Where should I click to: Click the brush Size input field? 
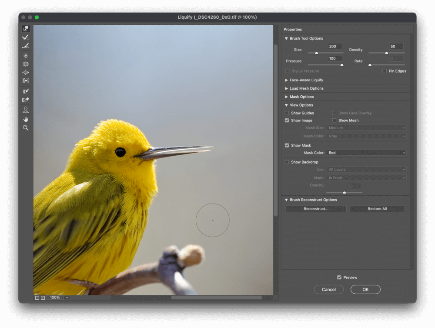[x=335, y=47]
